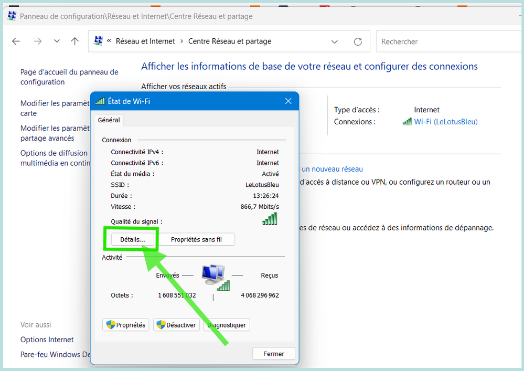Click the window title bar control panel icon
Viewport: 524px width, 371px height.
(12, 16)
